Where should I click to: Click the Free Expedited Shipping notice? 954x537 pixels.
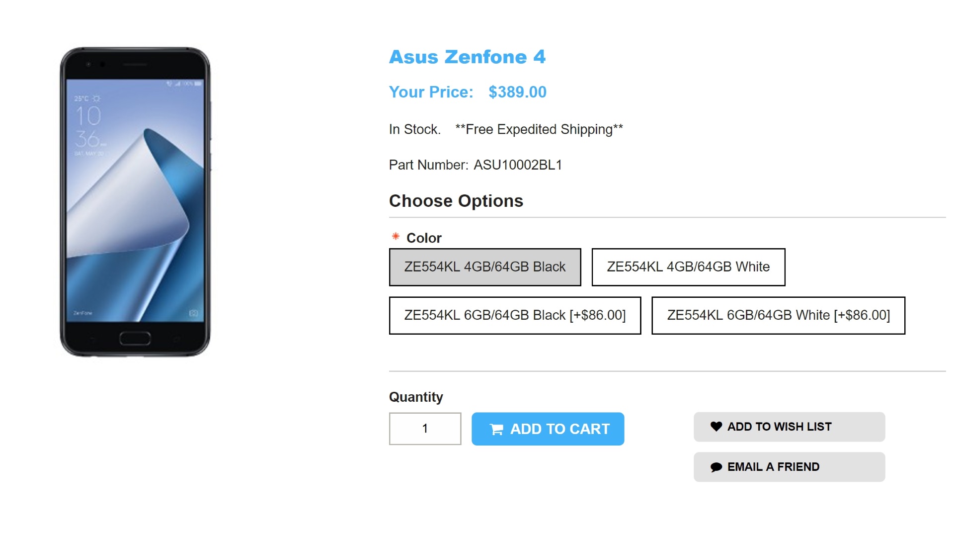tap(539, 129)
